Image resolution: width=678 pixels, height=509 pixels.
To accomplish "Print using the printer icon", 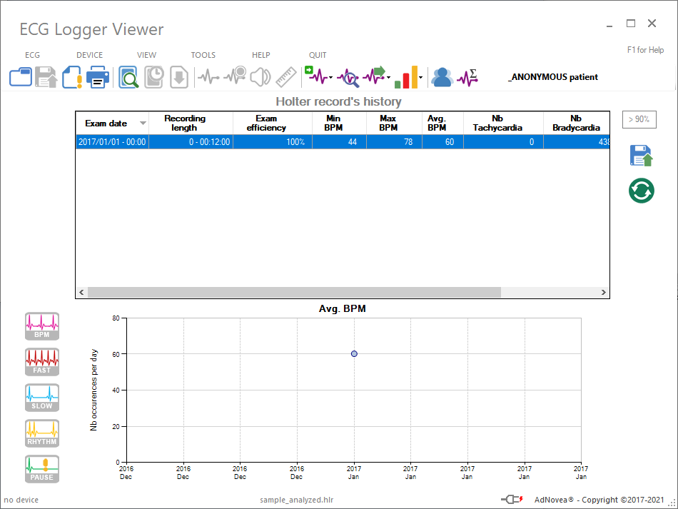I will coord(98,77).
